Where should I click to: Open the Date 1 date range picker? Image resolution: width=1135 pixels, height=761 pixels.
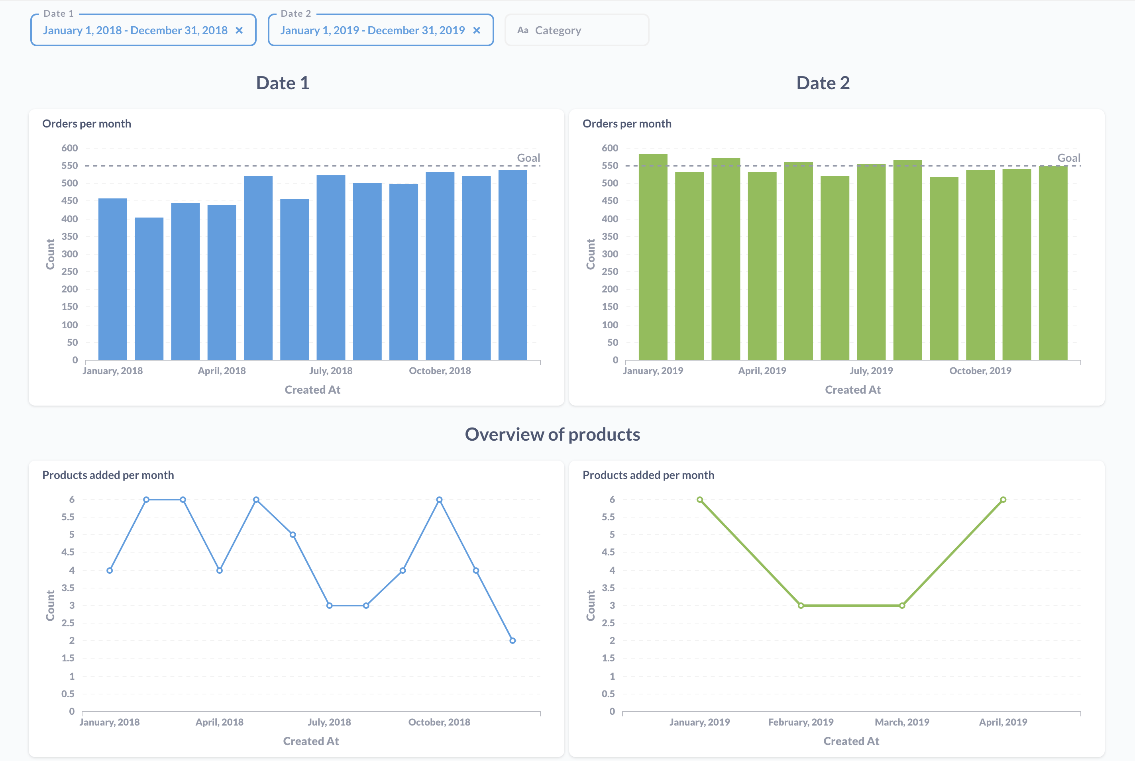[x=136, y=30]
